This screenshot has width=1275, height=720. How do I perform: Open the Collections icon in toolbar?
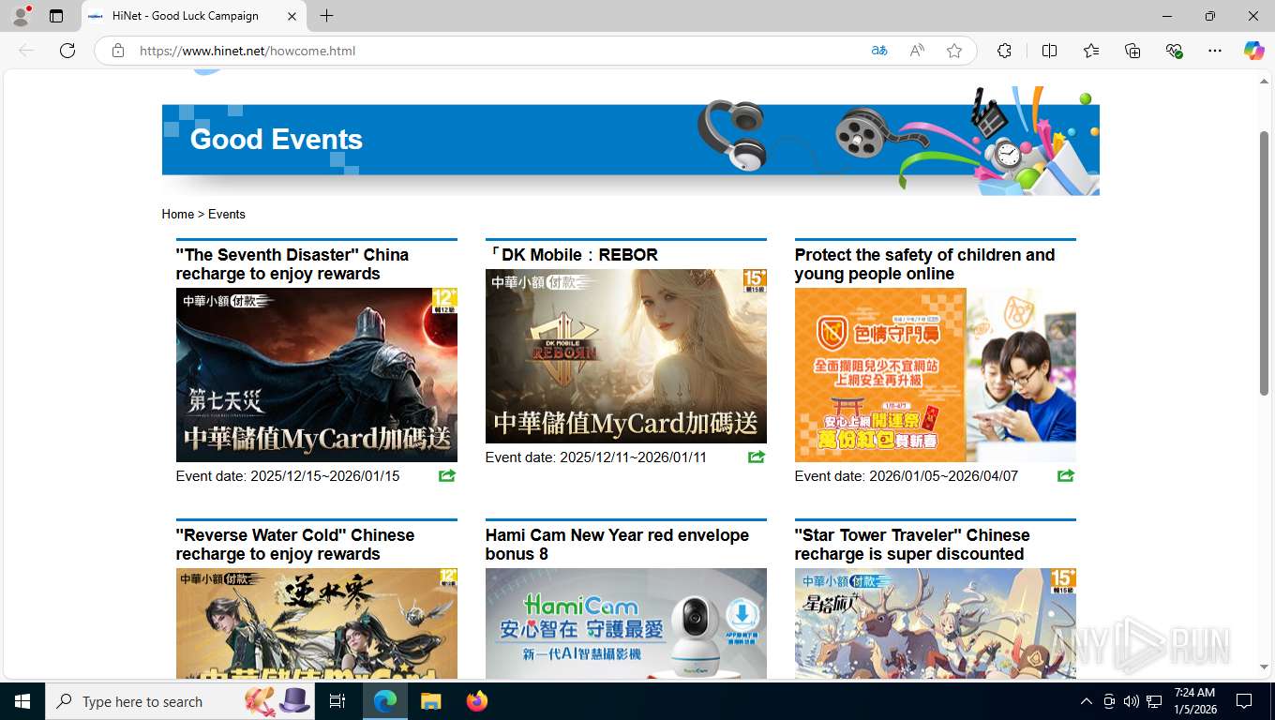(x=1132, y=51)
